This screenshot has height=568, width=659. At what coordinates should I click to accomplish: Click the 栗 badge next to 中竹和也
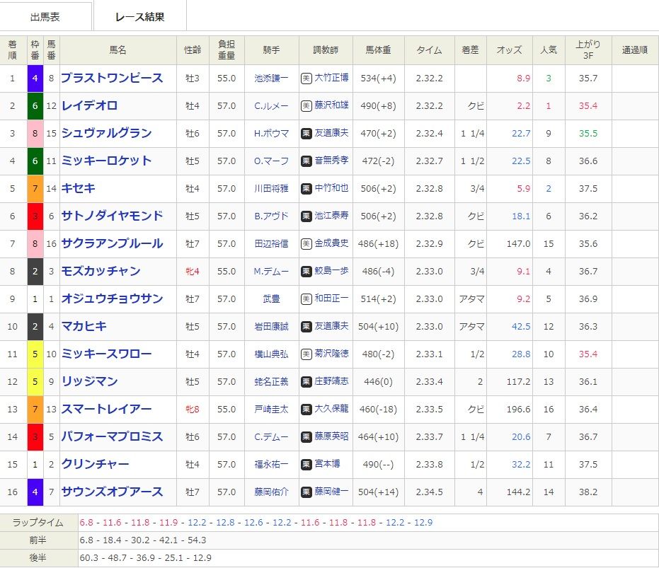(x=306, y=189)
